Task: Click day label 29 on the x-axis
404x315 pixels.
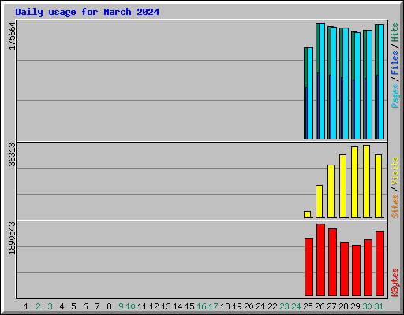Action: point(355,306)
